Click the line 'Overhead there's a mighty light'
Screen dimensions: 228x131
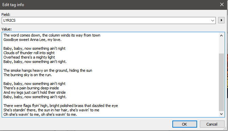click(29, 57)
